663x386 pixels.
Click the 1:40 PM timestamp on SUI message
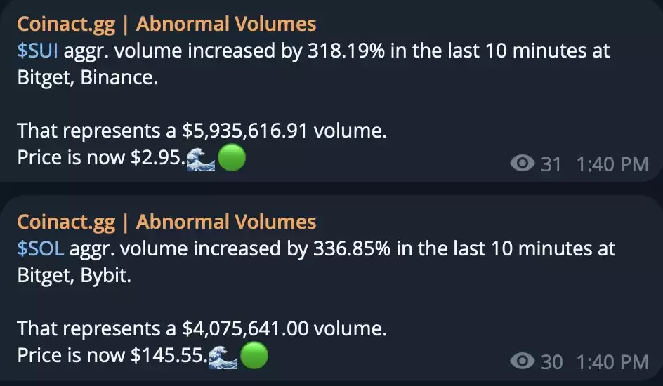[612, 164]
